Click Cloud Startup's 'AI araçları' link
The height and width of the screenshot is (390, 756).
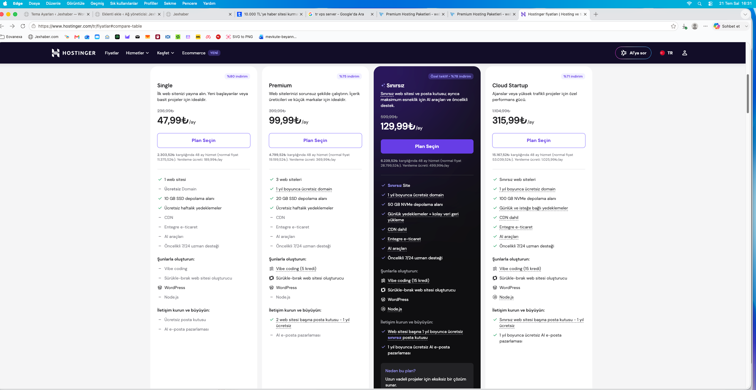pos(509,236)
